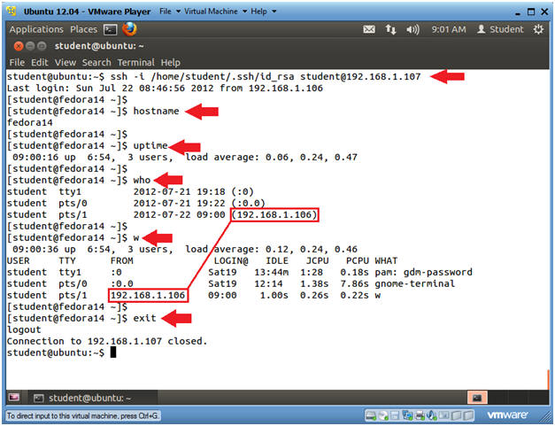
Task: Click the ssh -i id_rsa command line
Action: (214, 76)
